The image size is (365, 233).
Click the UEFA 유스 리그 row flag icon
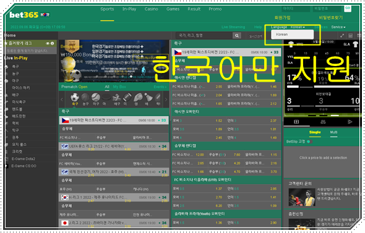(65, 146)
